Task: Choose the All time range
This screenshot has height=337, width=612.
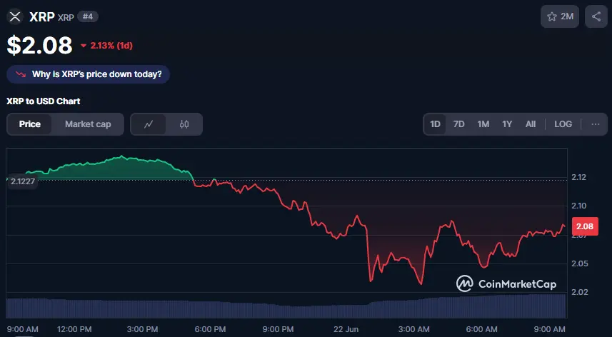Action: [531, 124]
